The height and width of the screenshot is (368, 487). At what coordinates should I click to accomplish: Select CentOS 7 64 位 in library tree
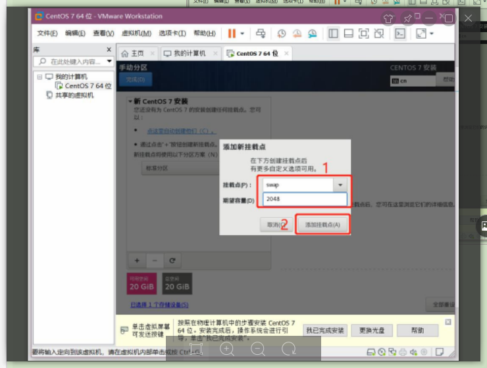88,86
